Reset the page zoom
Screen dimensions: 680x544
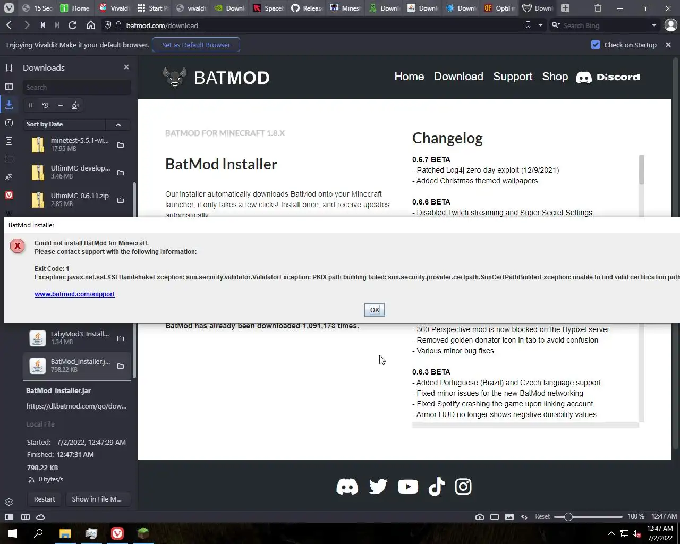pyautogui.click(x=542, y=516)
